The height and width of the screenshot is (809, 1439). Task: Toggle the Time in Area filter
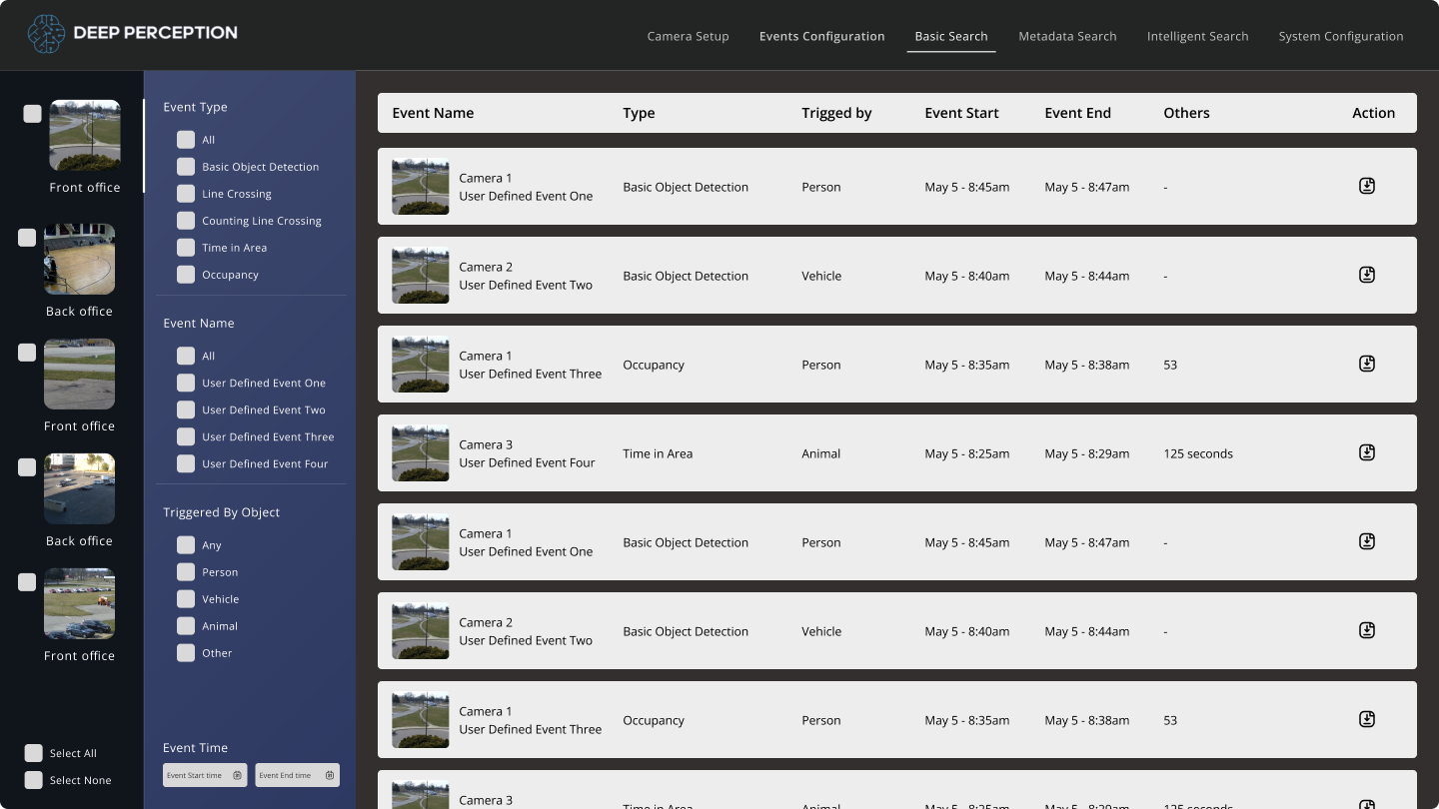[x=186, y=248]
